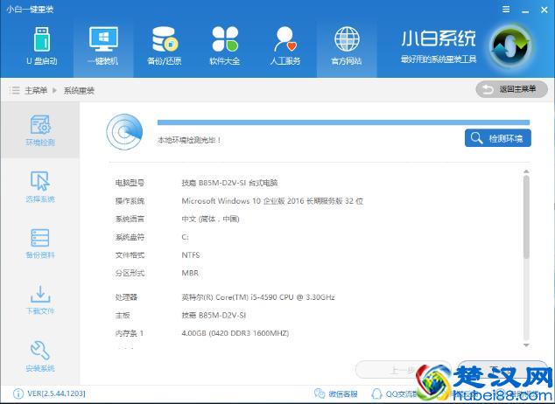Click 电脑型号 label
This screenshot has height=404, width=555.
[x=130, y=183]
